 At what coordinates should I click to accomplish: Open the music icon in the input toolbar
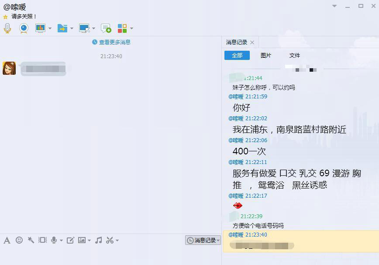coord(98,240)
